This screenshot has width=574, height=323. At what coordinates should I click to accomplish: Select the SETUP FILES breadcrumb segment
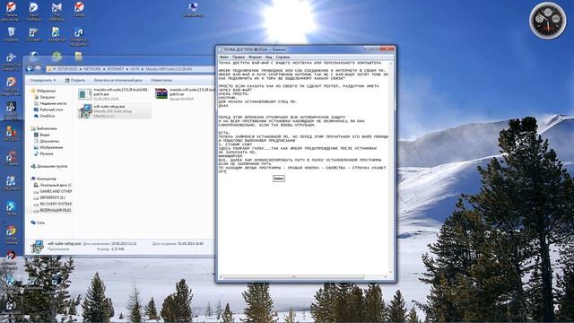[x=67, y=69]
